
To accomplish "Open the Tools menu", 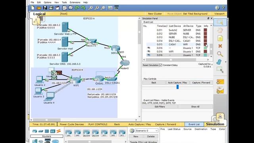I will coord(64,2).
